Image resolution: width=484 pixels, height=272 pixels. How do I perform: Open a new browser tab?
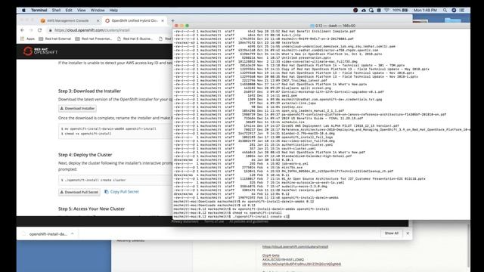173,20
